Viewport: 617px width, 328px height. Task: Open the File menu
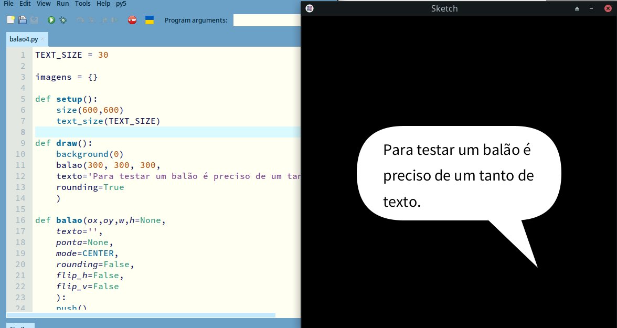tap(8, 4)
